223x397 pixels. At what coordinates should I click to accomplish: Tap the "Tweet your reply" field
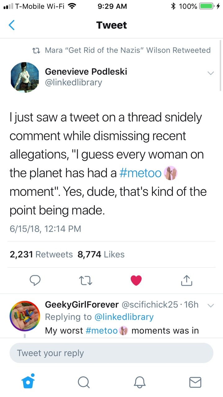(x=111, y=353)
